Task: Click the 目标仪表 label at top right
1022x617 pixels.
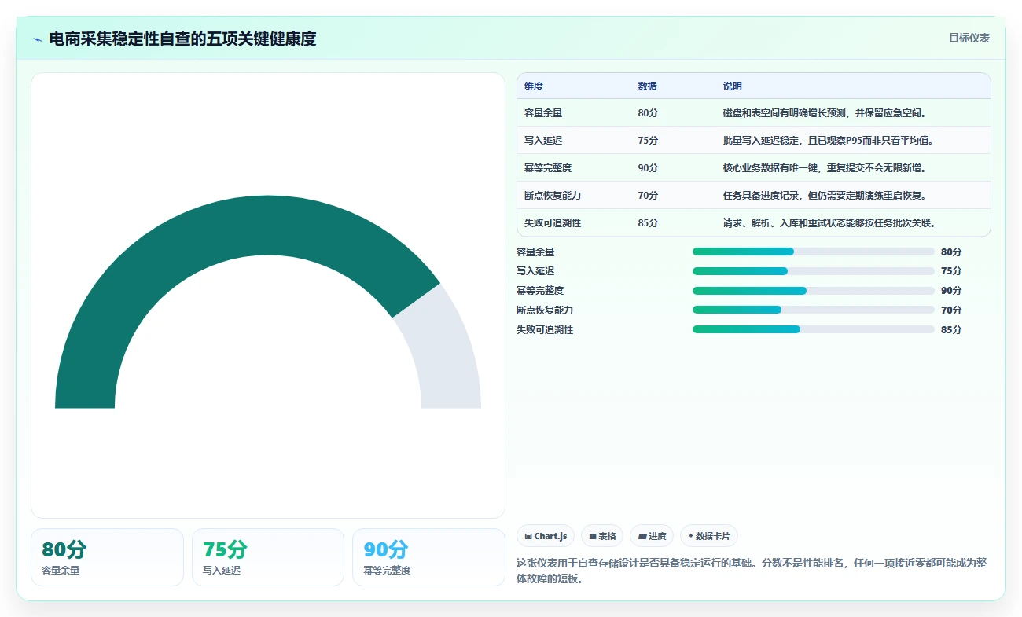Action: pos(969,38)
